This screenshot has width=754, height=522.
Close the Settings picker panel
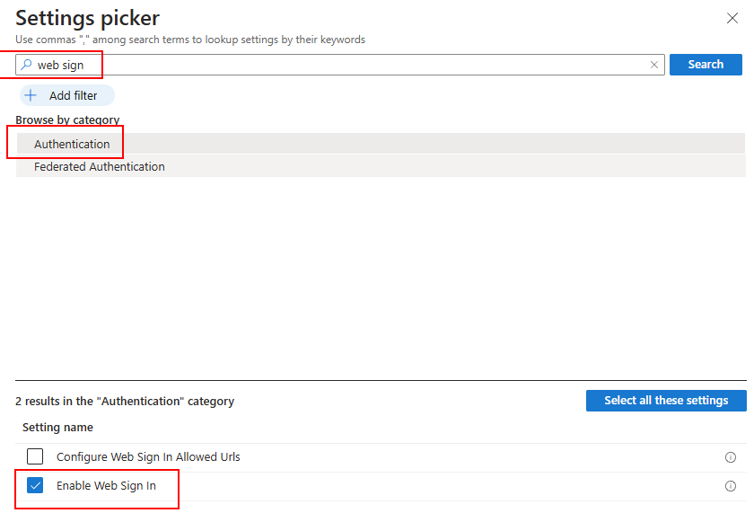point(732,18)
